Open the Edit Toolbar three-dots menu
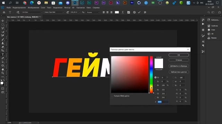This screenshot has height=124, width=222. coord(2,77)
